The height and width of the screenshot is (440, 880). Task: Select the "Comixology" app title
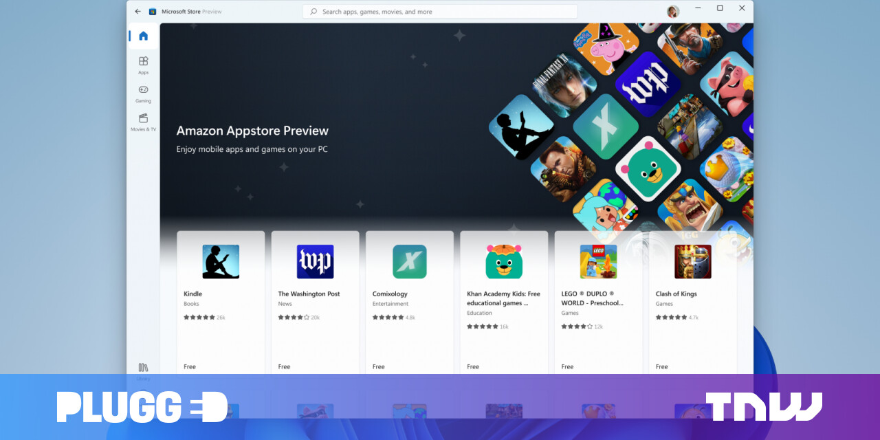click(x=390, y=294)
